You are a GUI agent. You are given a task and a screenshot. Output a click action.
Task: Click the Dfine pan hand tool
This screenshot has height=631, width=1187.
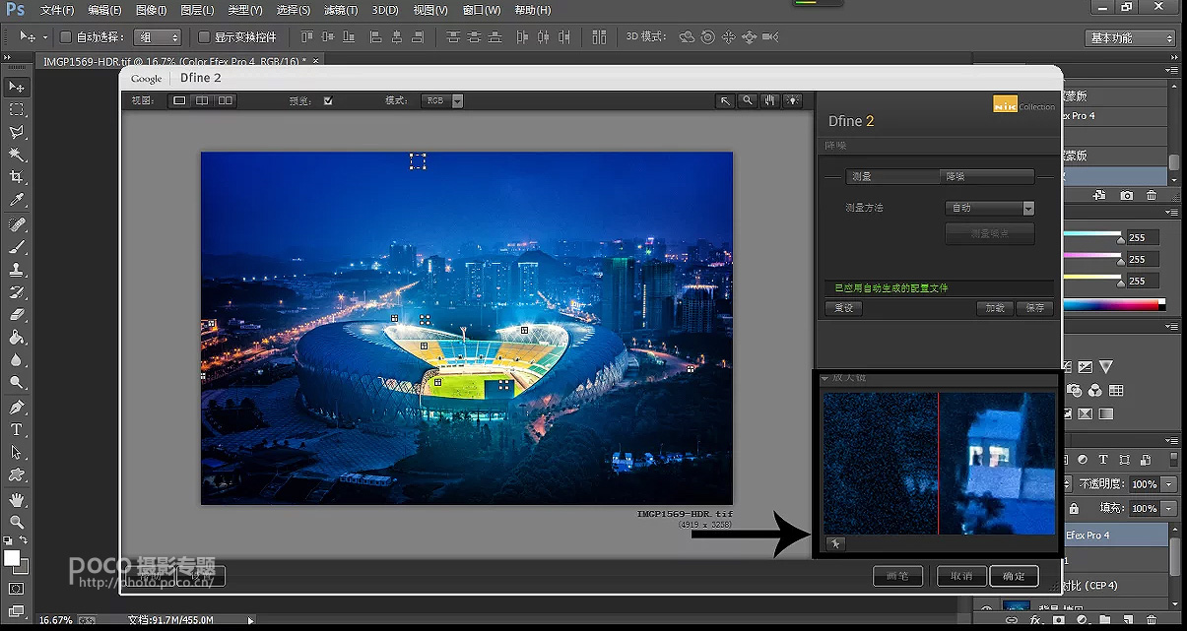coord(770,100)
